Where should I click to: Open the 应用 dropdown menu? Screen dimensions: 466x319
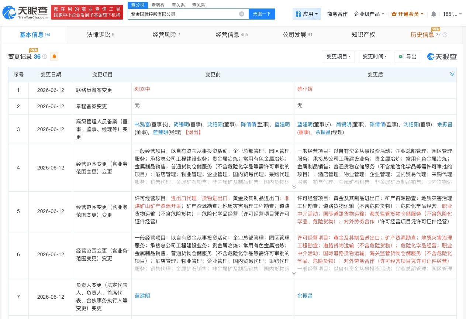click(307, 14)
